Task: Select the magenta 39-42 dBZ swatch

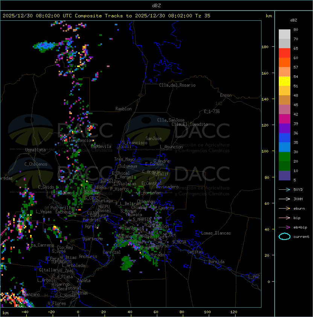Action: 284,119
